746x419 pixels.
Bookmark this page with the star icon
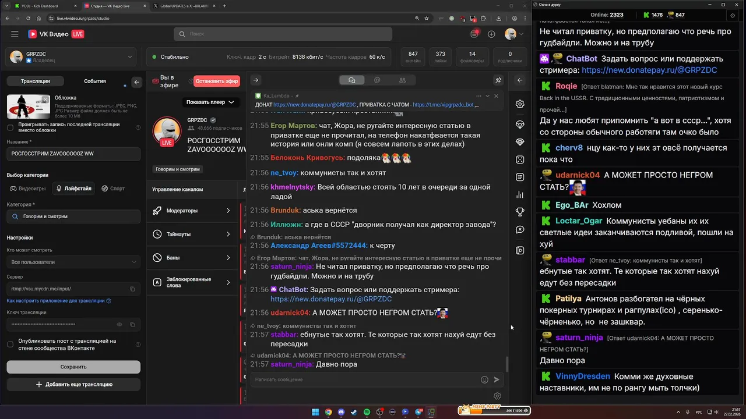427,18
